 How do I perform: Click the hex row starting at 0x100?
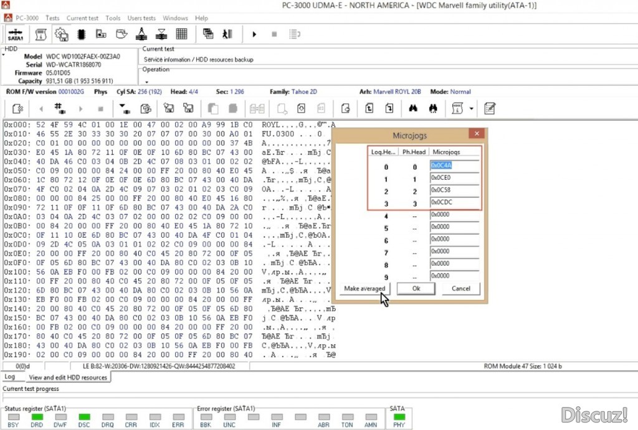tap(169, 272)
